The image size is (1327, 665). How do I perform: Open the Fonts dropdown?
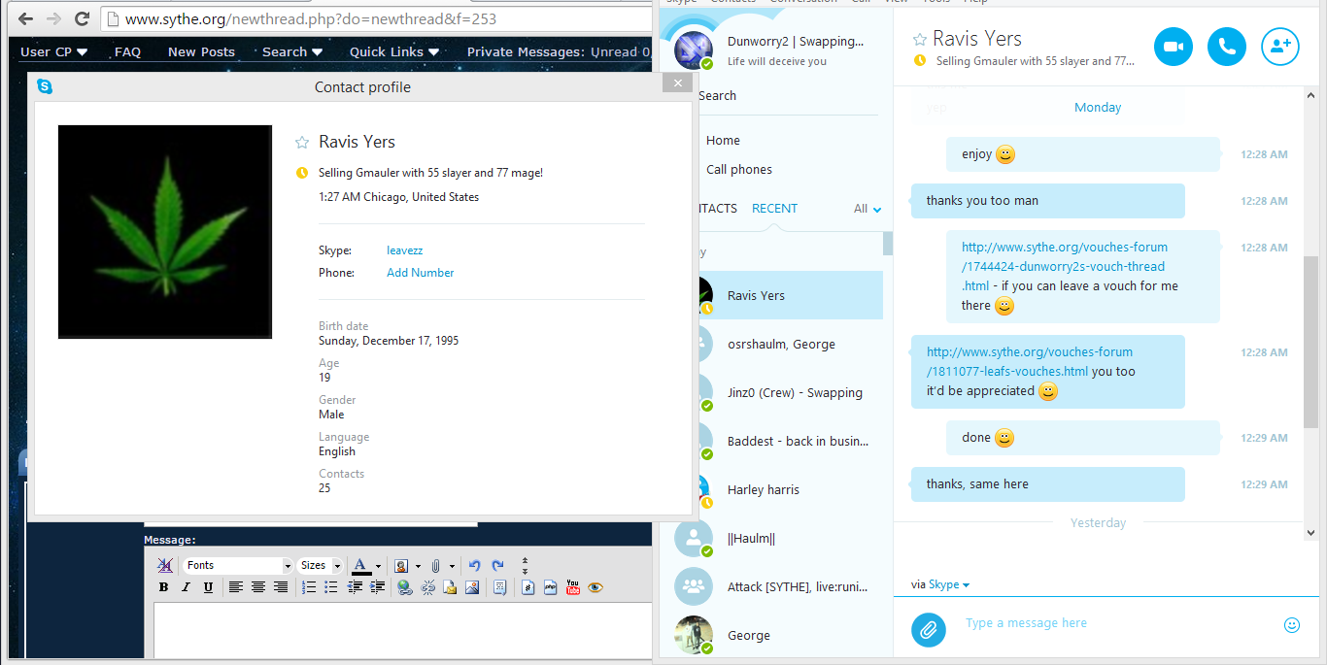(x=238, y=565)
